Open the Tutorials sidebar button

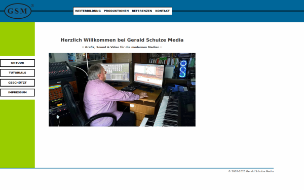click(x=17, y=73)
